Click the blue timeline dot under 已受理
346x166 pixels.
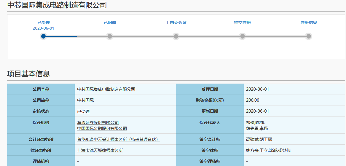coord(44,36)
